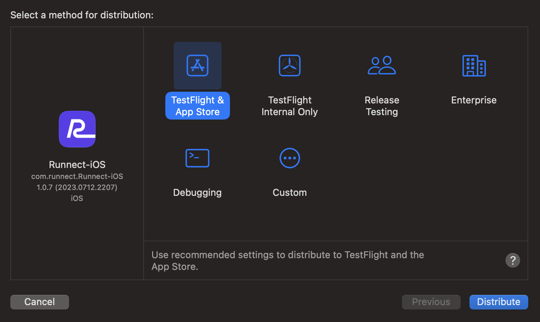Click the "Debugging" label
Image resolution: width=540 pixels, height=322 pixels.
(197, 193)
